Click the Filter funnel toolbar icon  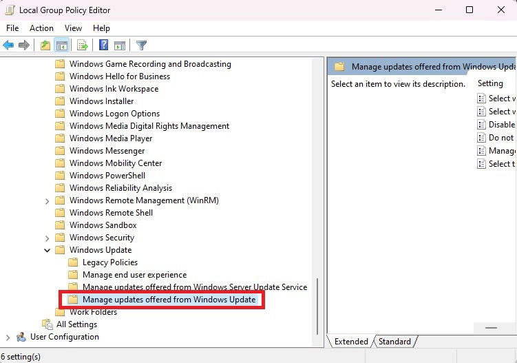[x=141, y=45]
